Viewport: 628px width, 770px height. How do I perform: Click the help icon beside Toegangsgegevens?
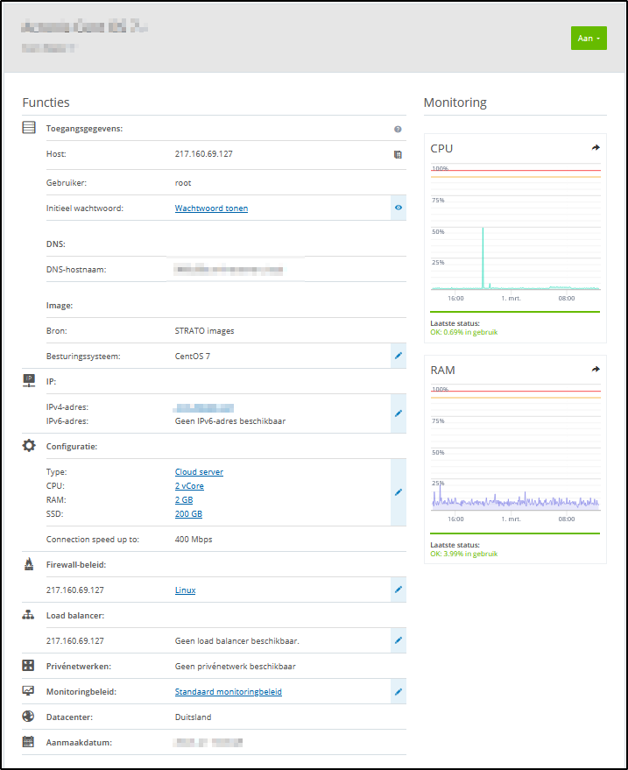(x=398, y=129)
